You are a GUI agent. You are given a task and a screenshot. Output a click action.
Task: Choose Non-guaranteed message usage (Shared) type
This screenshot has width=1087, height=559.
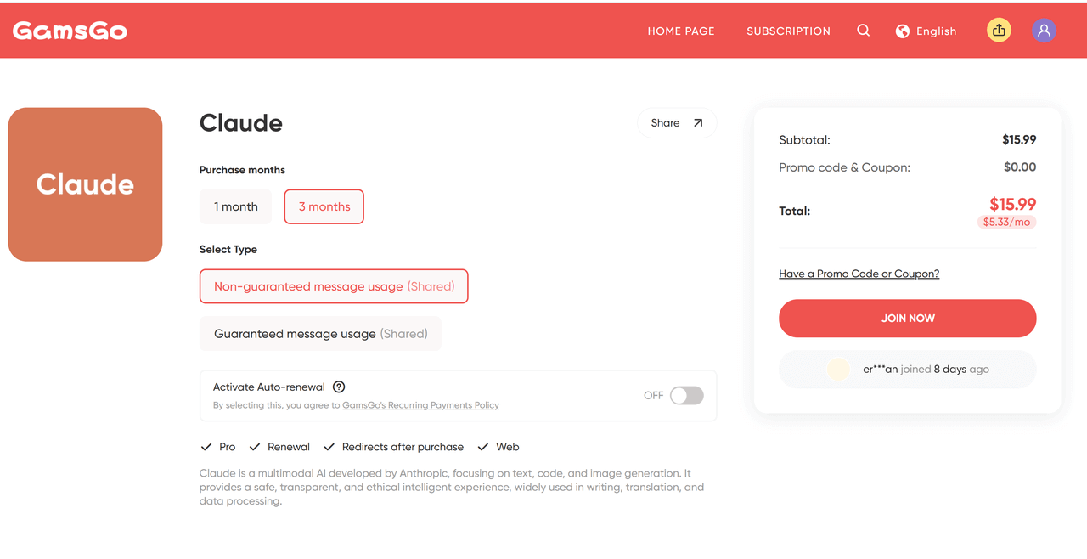click(334, 286)
